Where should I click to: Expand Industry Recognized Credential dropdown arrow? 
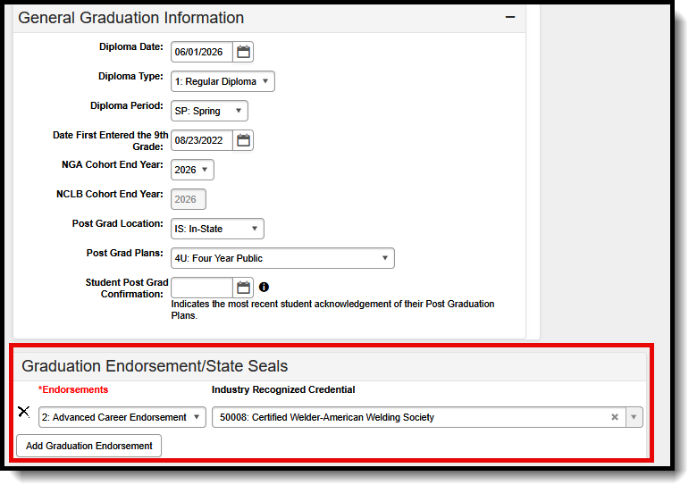click(x=634, y=417)
